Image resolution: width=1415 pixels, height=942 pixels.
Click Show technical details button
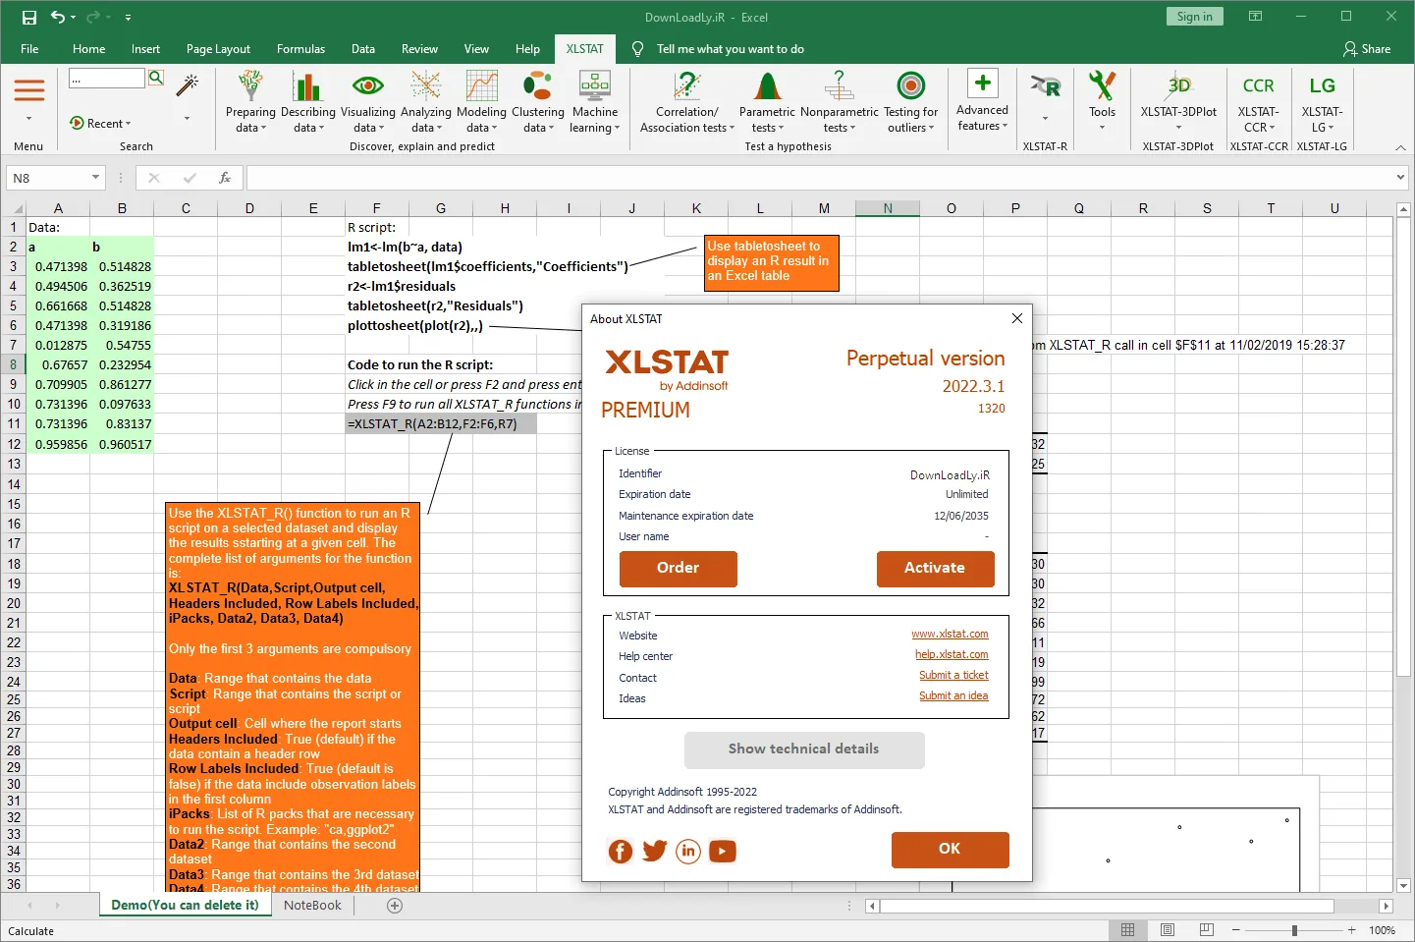803,749
